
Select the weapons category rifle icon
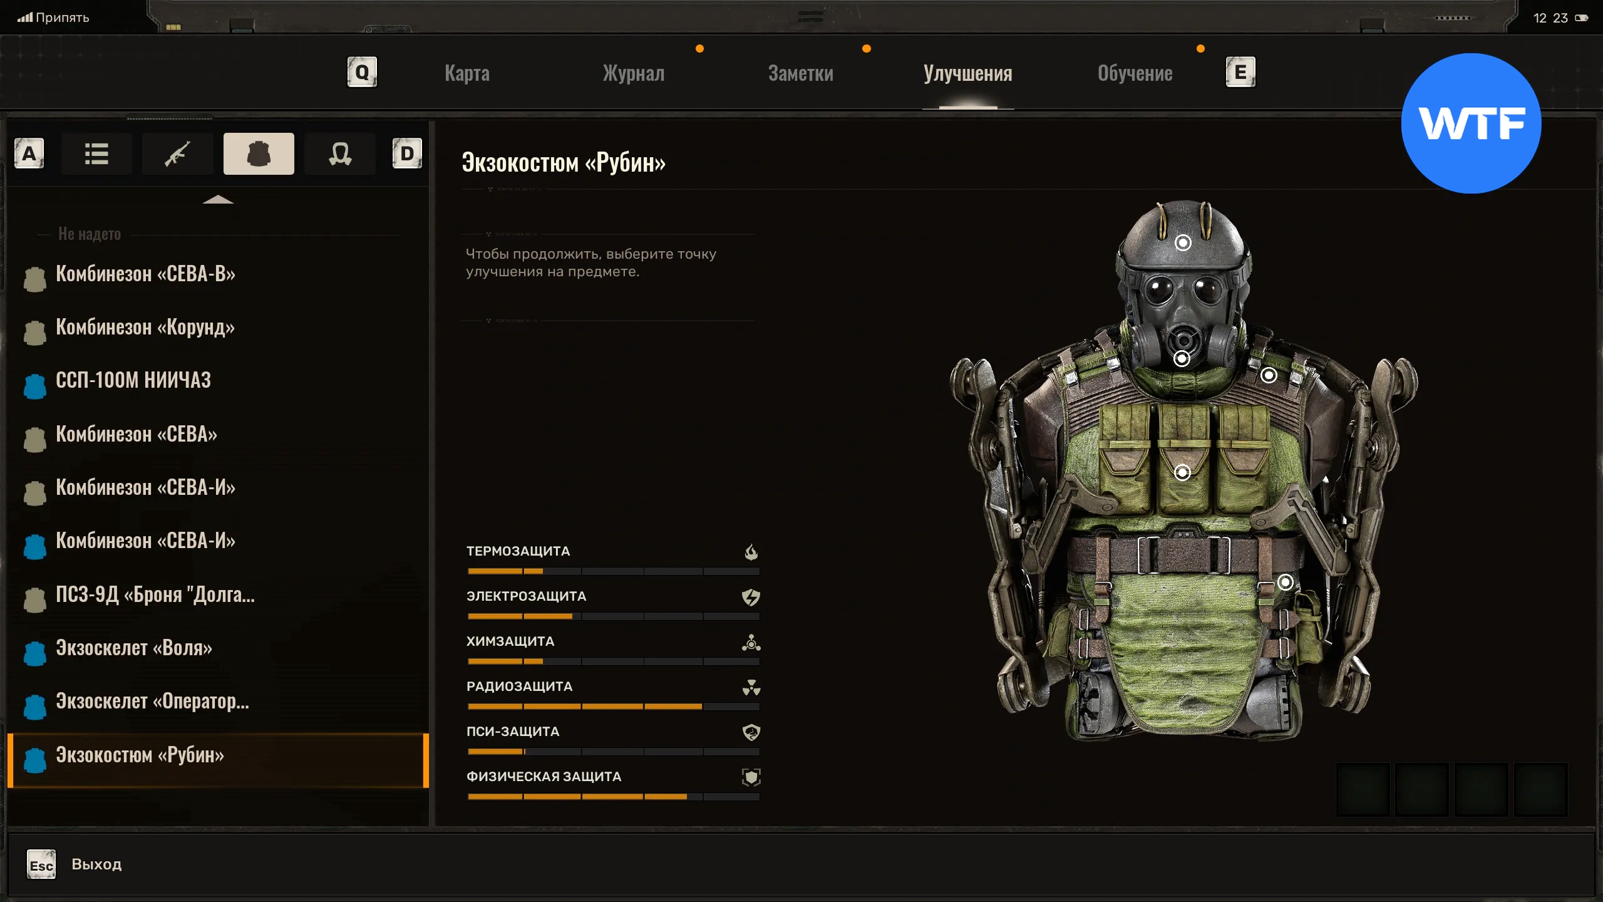[x=178, y=153]
